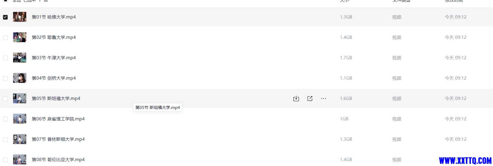The width and height of the screenshot is (493, 166).
Task: Open the three-dot more menu for 第05节
Action: 323,99
